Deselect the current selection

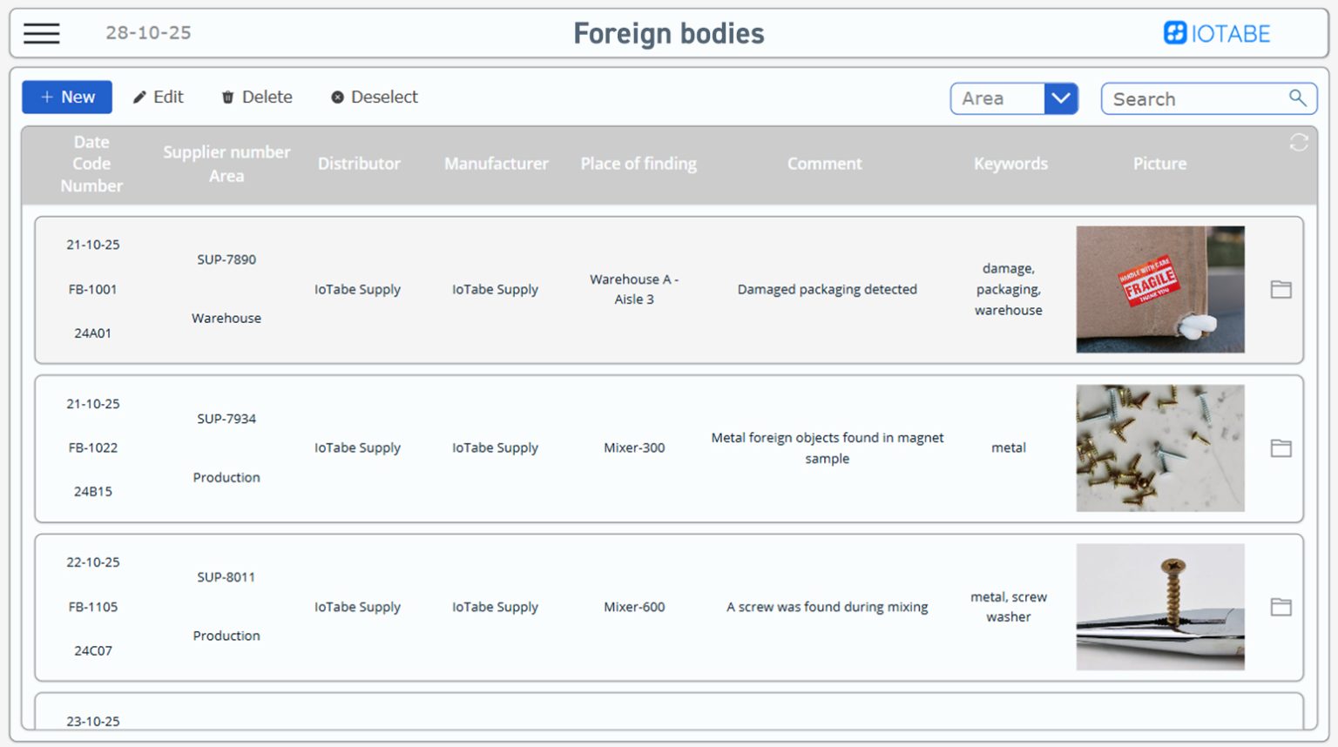(373, 97)
